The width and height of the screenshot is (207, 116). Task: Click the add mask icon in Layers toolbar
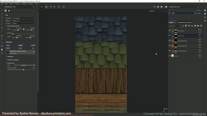click(186, 26)
